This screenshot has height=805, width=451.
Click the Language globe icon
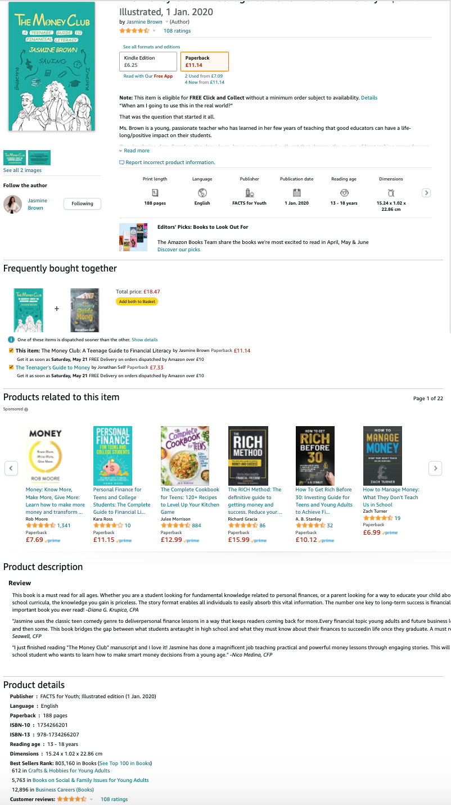pos(202,193)
